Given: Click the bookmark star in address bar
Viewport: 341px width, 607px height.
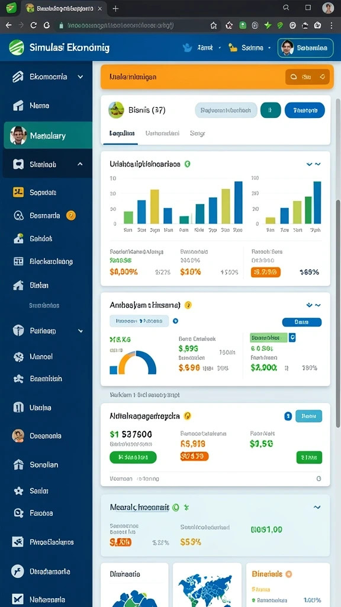Looking at the screenshot, I should click(x=213, y=25).
